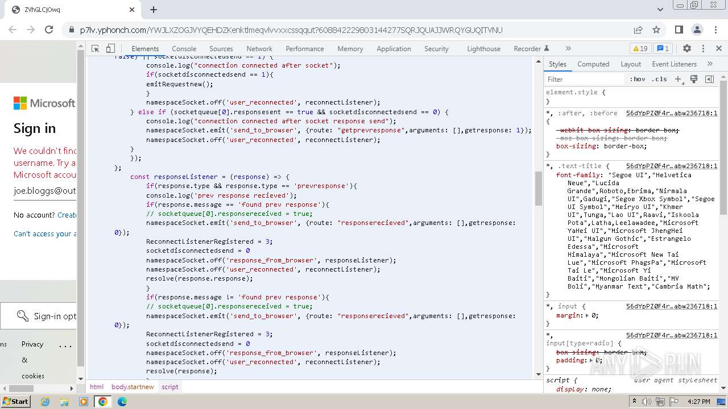This screenshot has width=728, height=409.
Task: Bookmark this page star icon
Action: (x=656, y=30)
